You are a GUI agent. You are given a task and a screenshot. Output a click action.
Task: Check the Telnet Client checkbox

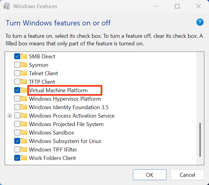tap(17, 73)
